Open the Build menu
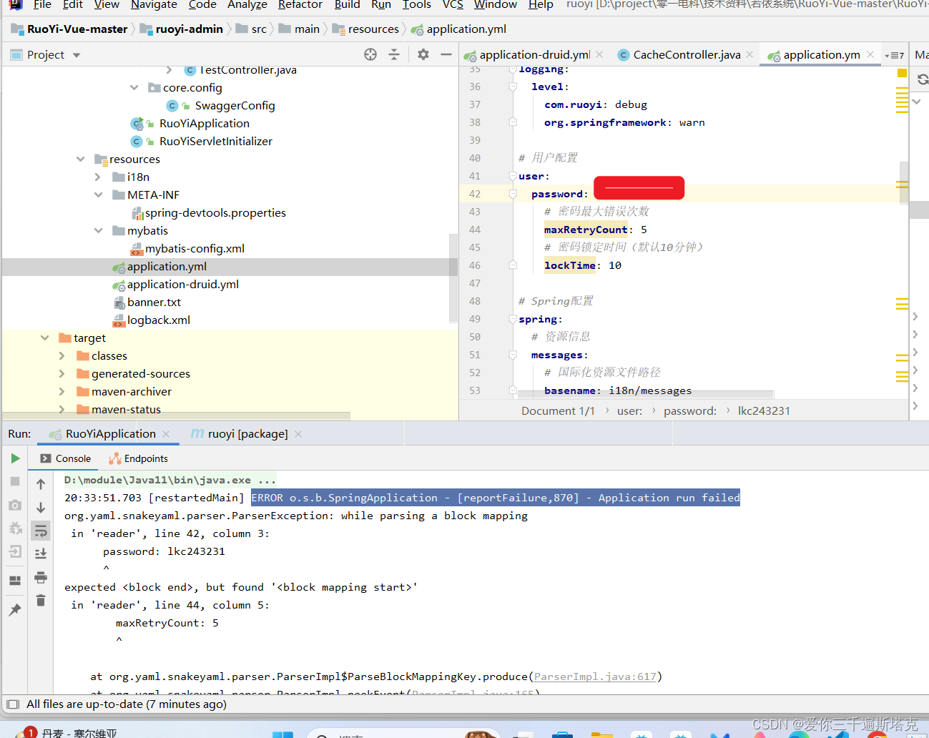The image size is (929, 738). pos(348,6)
